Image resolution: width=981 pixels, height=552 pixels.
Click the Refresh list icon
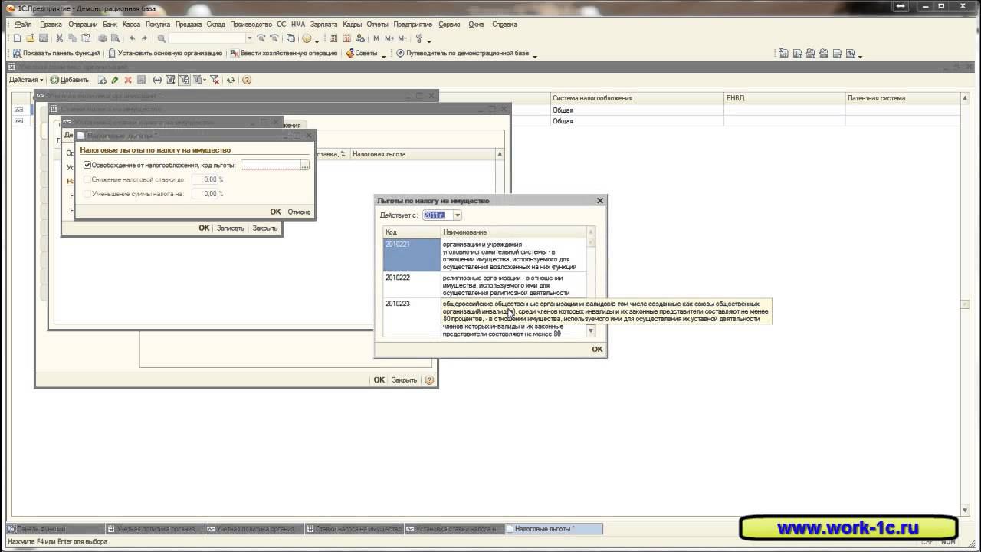tap(231, 80)
